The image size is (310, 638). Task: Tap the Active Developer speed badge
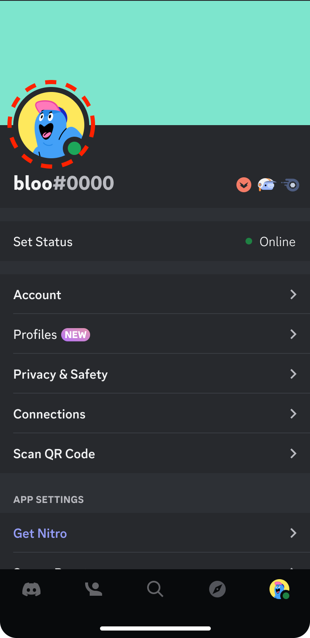291,184
